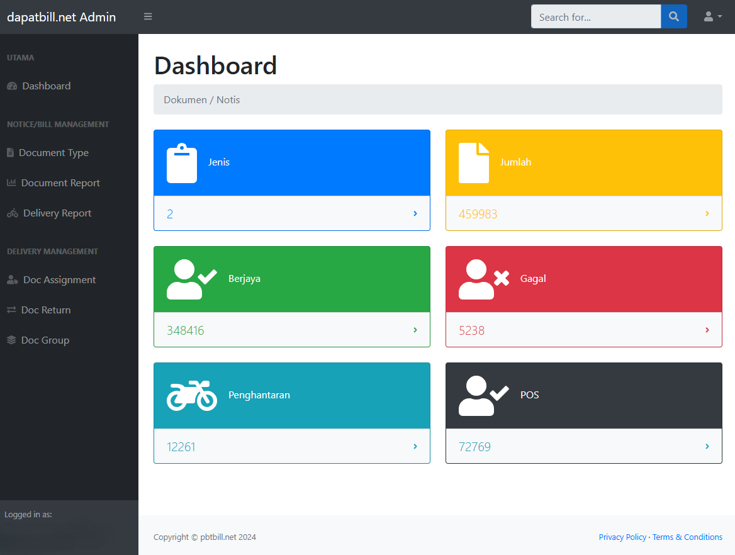Select Doc Assignment in sidebar
735x555 pixels.
[x=59, y=280]
